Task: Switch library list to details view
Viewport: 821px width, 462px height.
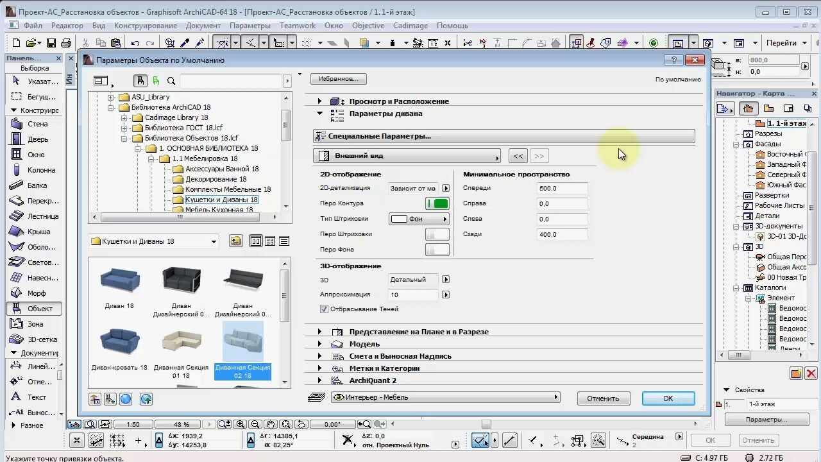Action: coord(284,241)
